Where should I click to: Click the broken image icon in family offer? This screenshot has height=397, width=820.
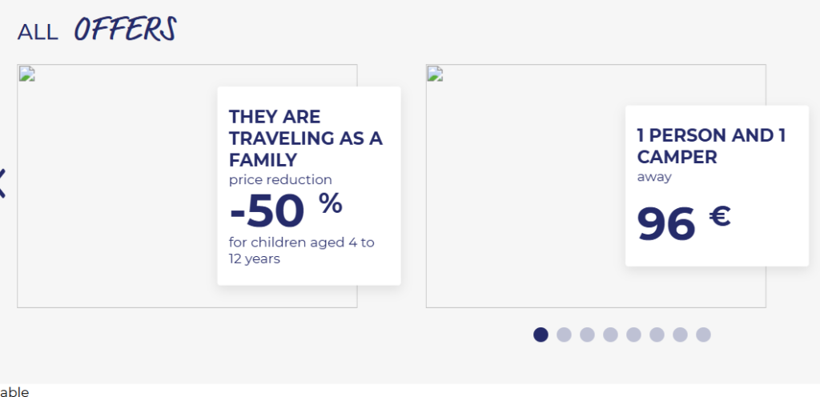coord(25,74)
